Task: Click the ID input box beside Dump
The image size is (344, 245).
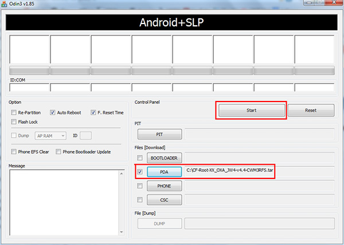Action: click(x=85, y=135)
